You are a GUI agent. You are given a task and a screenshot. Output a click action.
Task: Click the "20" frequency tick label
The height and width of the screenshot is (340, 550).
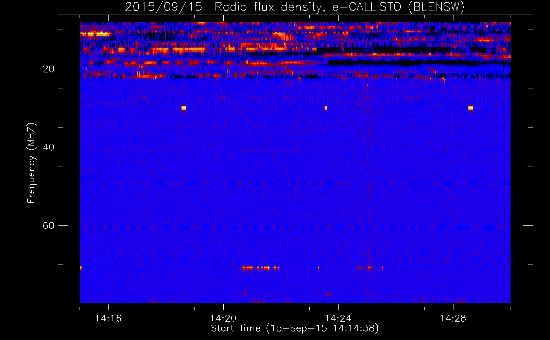[49, 69]
